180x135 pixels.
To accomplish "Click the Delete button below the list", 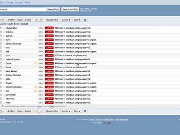I will click(x=28, y=111).
